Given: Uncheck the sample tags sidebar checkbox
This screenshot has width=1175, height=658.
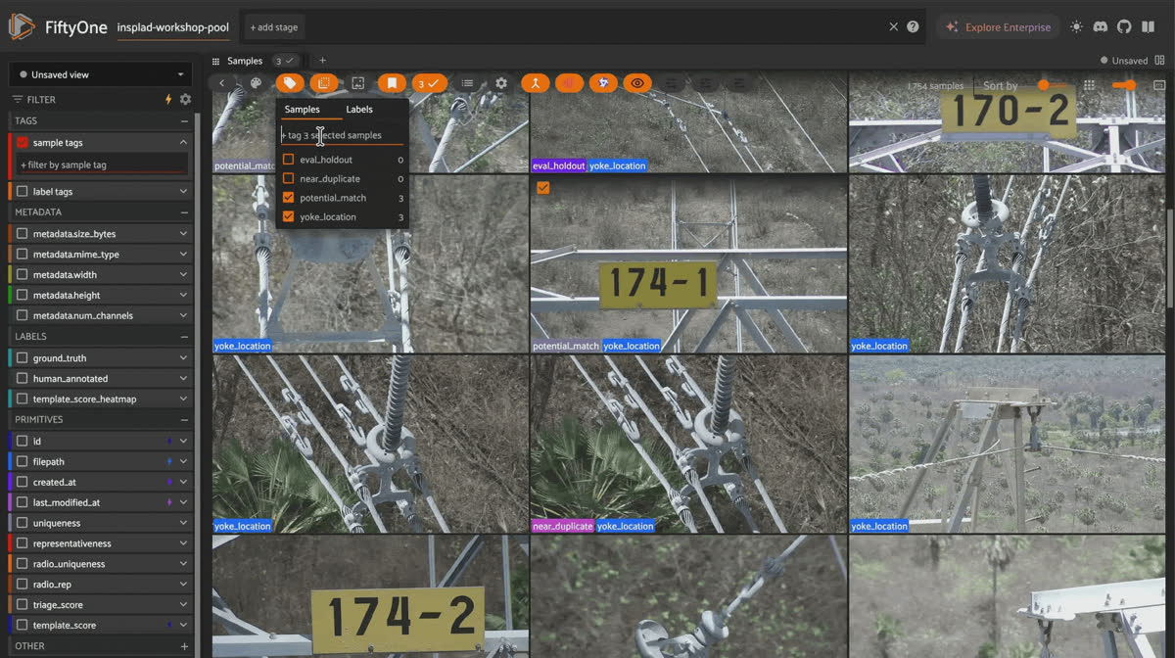Looking at the screenshot, I should click(x=23, y=142).
